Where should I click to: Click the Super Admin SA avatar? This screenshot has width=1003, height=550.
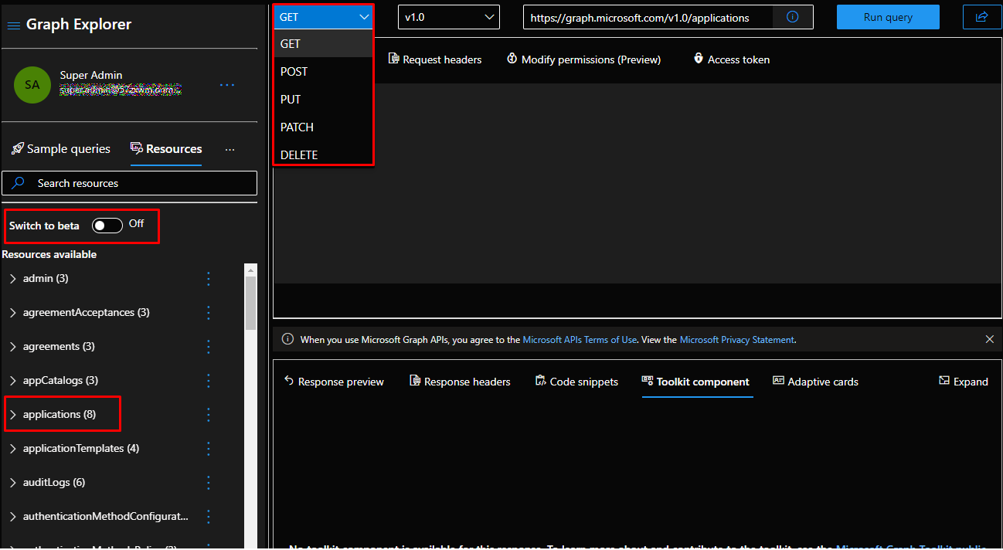tap(32, 85)
